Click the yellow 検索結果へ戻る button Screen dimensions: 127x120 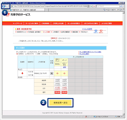tap(60, 103)
